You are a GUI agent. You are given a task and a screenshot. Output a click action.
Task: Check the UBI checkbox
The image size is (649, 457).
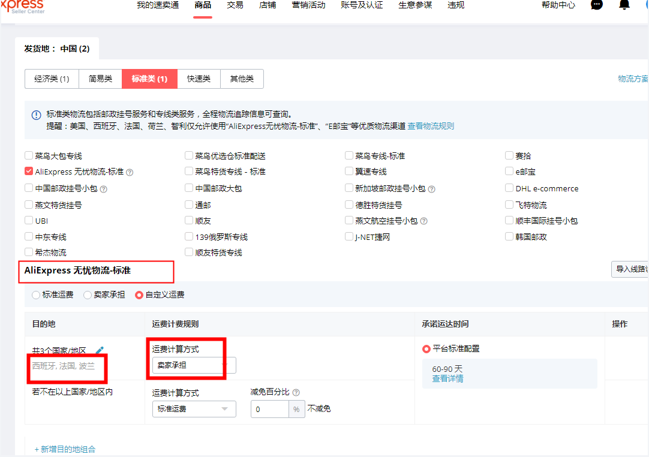29,220
